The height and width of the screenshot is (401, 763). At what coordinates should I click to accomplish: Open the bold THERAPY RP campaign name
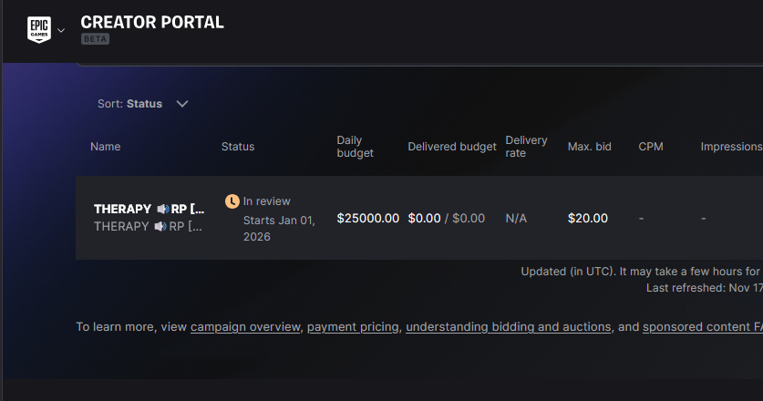(149, 209)
